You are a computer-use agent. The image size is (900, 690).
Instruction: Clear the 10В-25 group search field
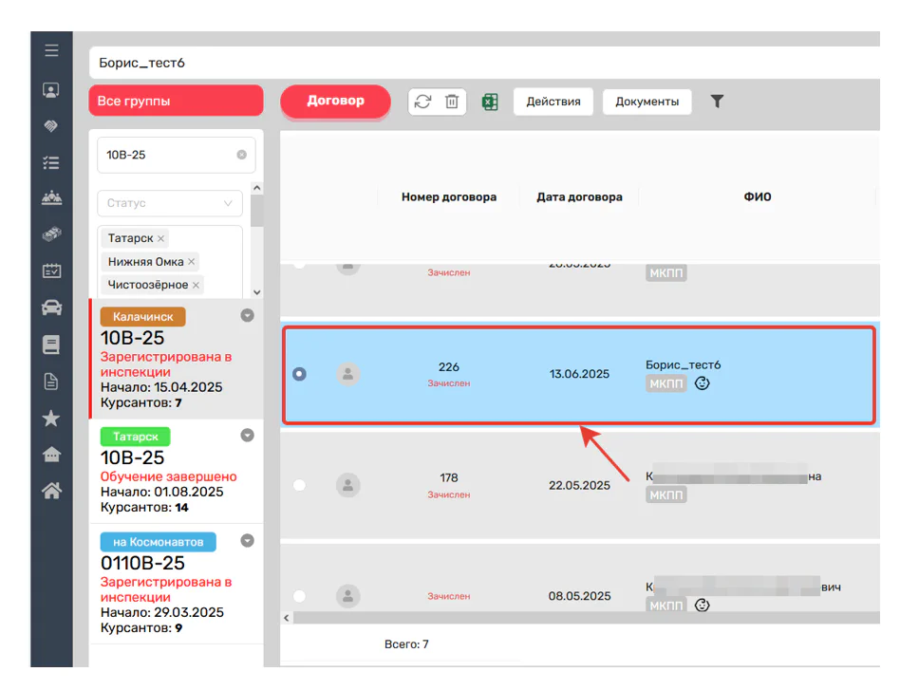tap(241, 155)
